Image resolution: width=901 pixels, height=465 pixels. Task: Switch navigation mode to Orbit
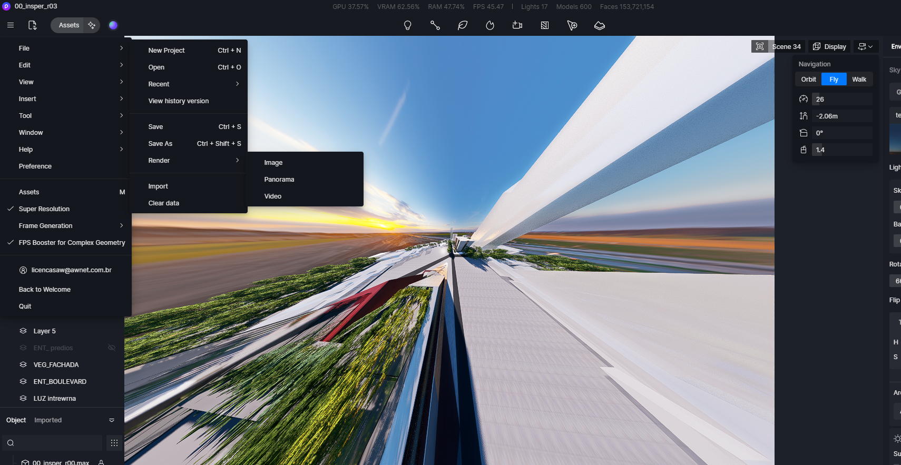click(x=808, y=80)
